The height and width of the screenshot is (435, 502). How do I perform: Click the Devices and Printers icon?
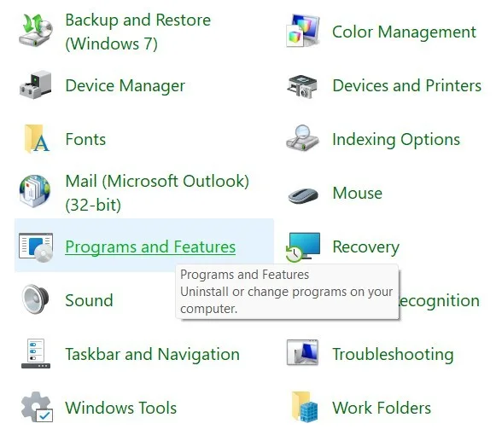point(302,85)
